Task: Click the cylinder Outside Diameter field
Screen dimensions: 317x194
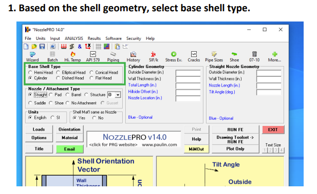Action: (x=188, y=73)
